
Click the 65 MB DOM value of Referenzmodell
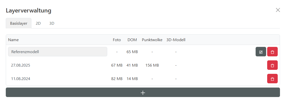pos(132,52)
